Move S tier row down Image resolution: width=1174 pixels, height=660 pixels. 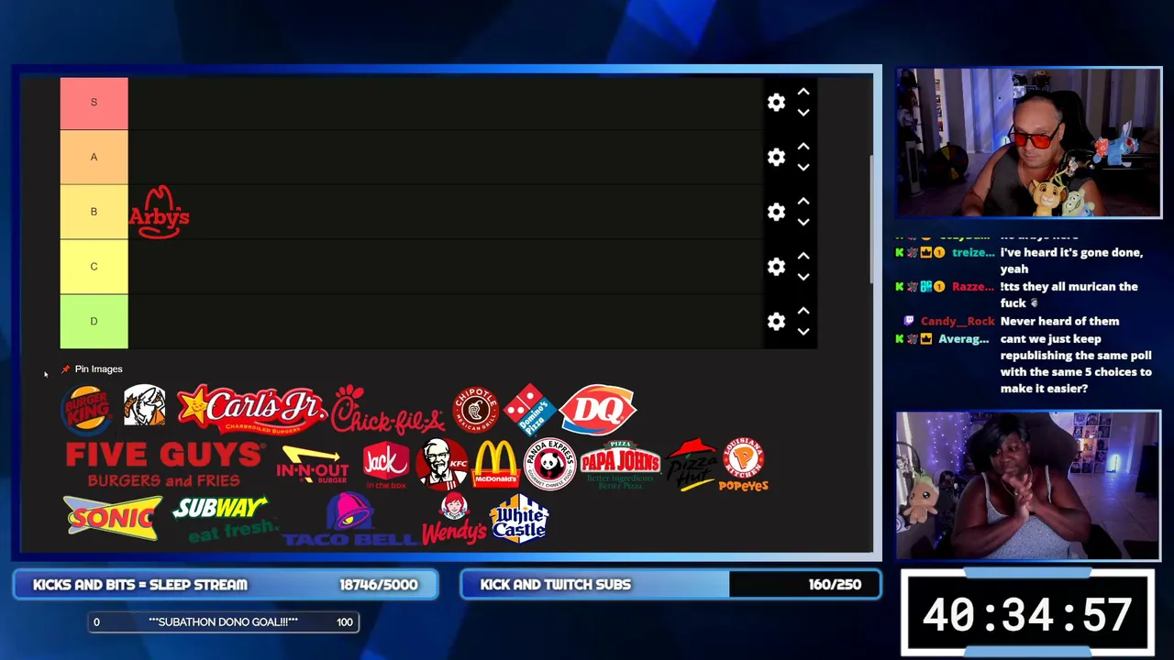pyautogui.click(x=803, y=113)
